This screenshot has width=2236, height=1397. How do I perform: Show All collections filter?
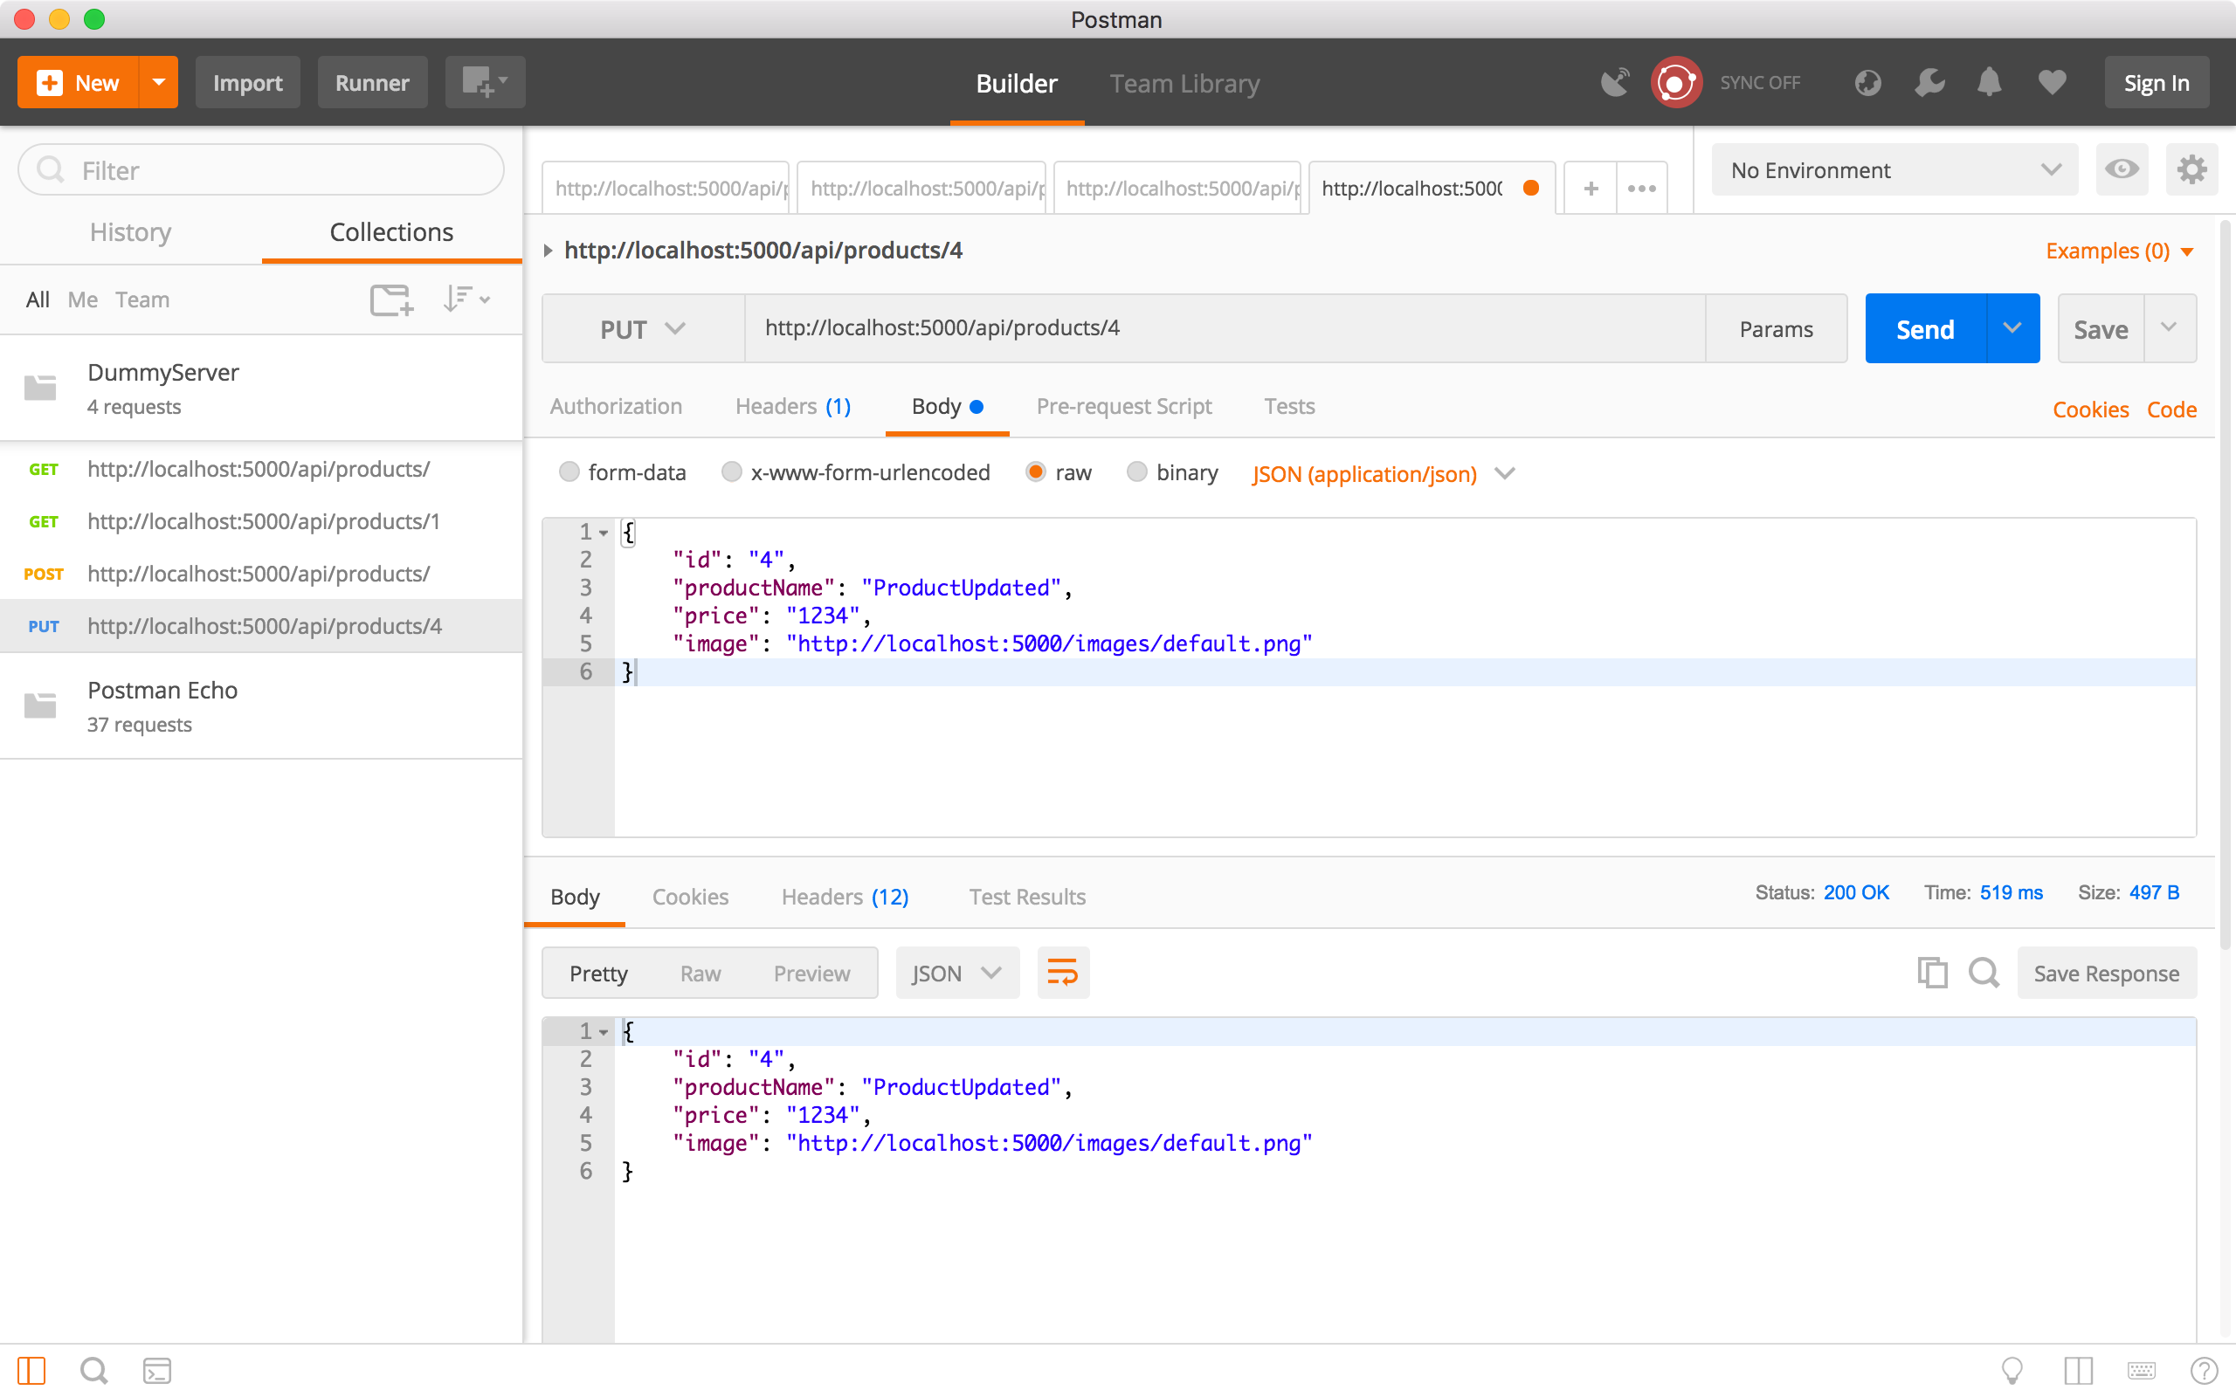click(x=38, y=299)
